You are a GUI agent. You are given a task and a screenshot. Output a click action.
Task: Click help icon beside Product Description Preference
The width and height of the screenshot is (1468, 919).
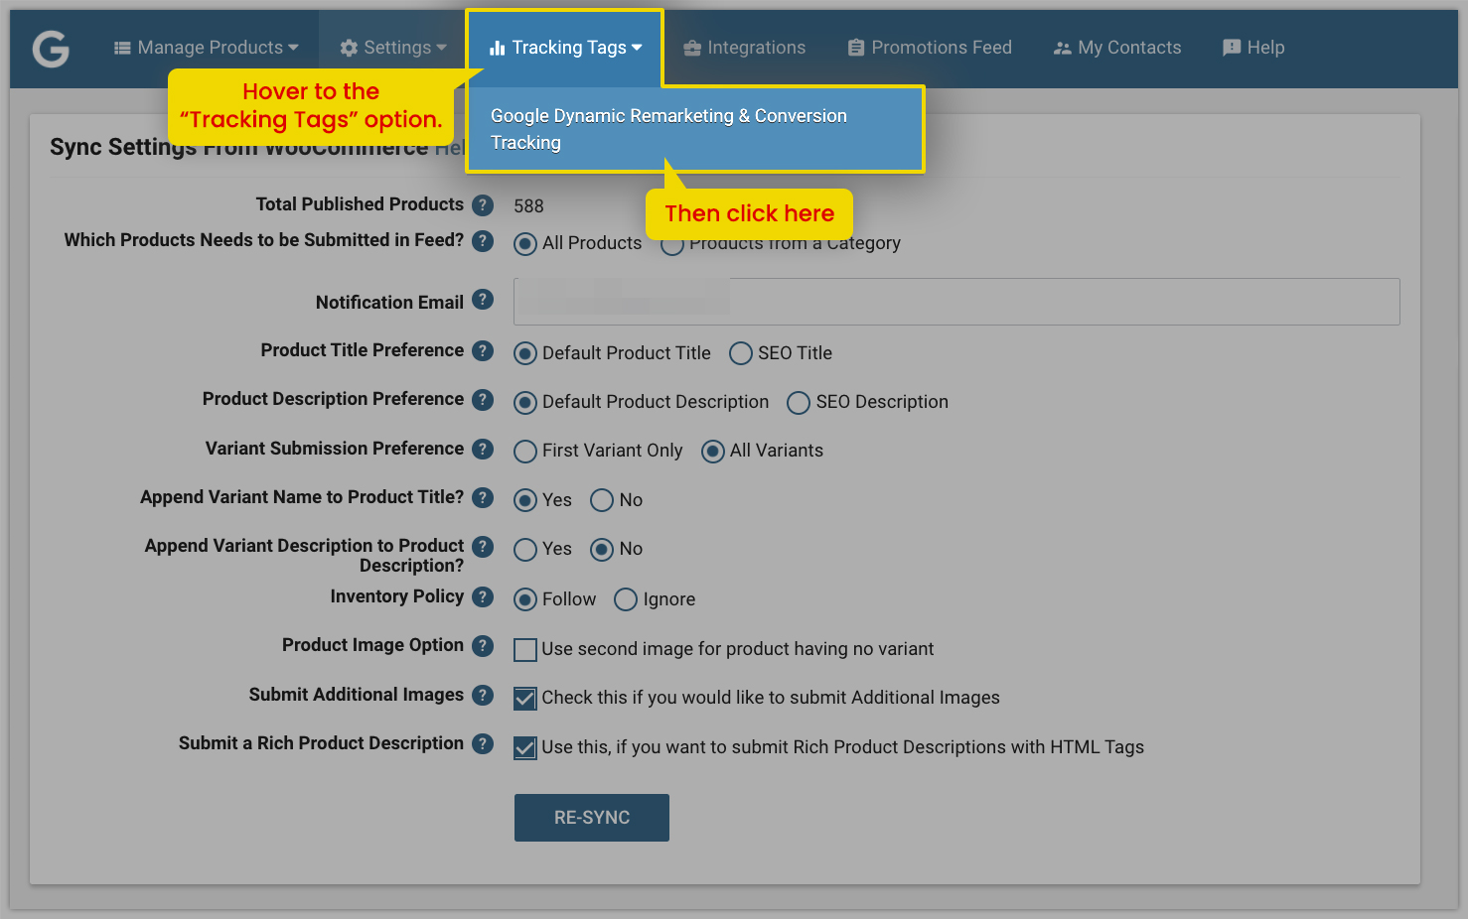click(483, 400)
